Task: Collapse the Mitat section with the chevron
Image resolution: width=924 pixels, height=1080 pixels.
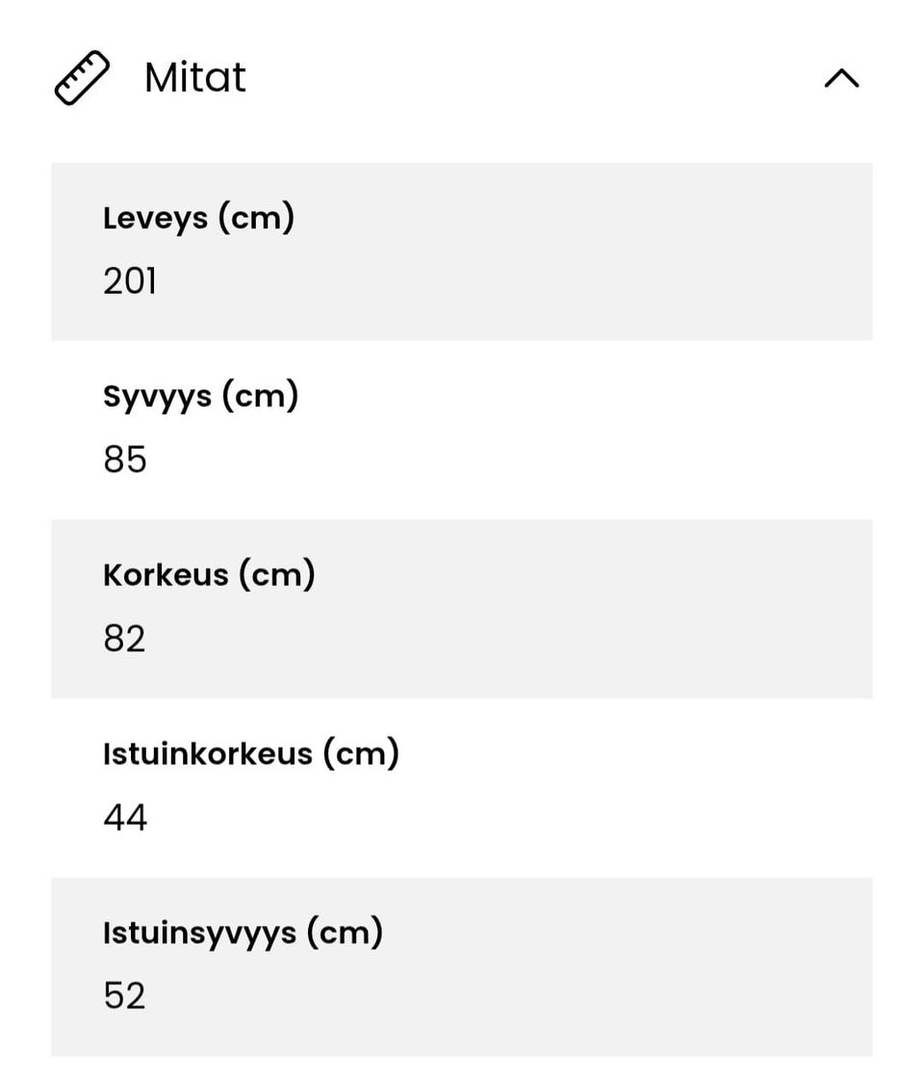Action: (x=841, y=79)
